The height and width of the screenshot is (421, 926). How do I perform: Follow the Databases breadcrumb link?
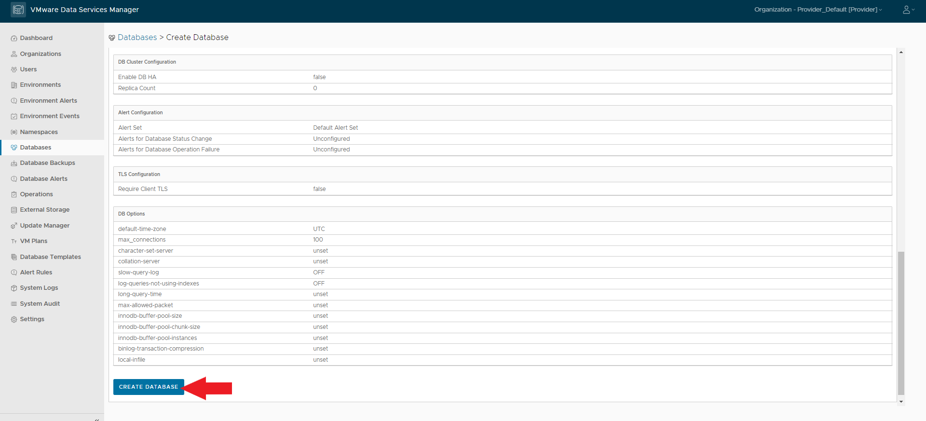tap(137, 38)
